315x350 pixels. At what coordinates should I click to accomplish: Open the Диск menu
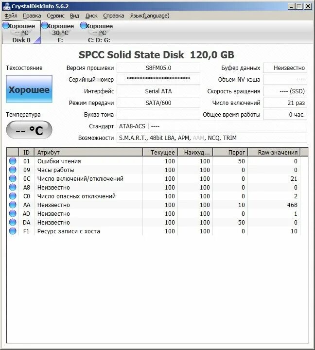coord(91,16)
